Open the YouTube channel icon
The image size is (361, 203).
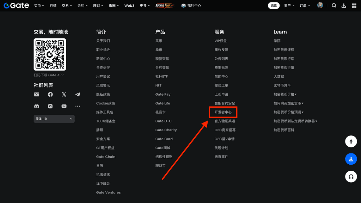64,106
